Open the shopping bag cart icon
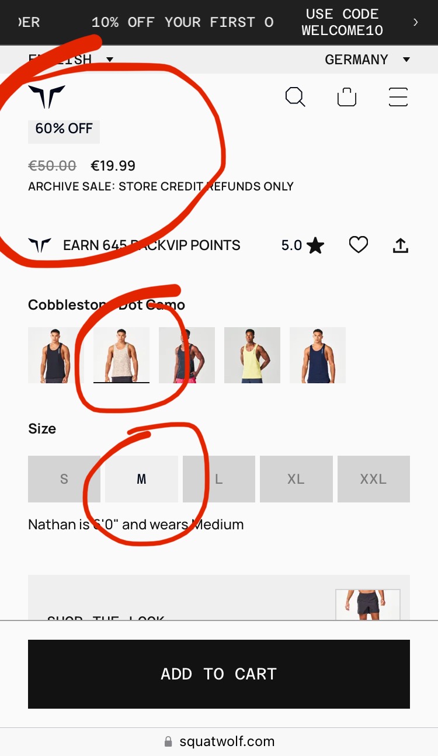Screen dimensions: 438x756 click(x=347, y=97)
